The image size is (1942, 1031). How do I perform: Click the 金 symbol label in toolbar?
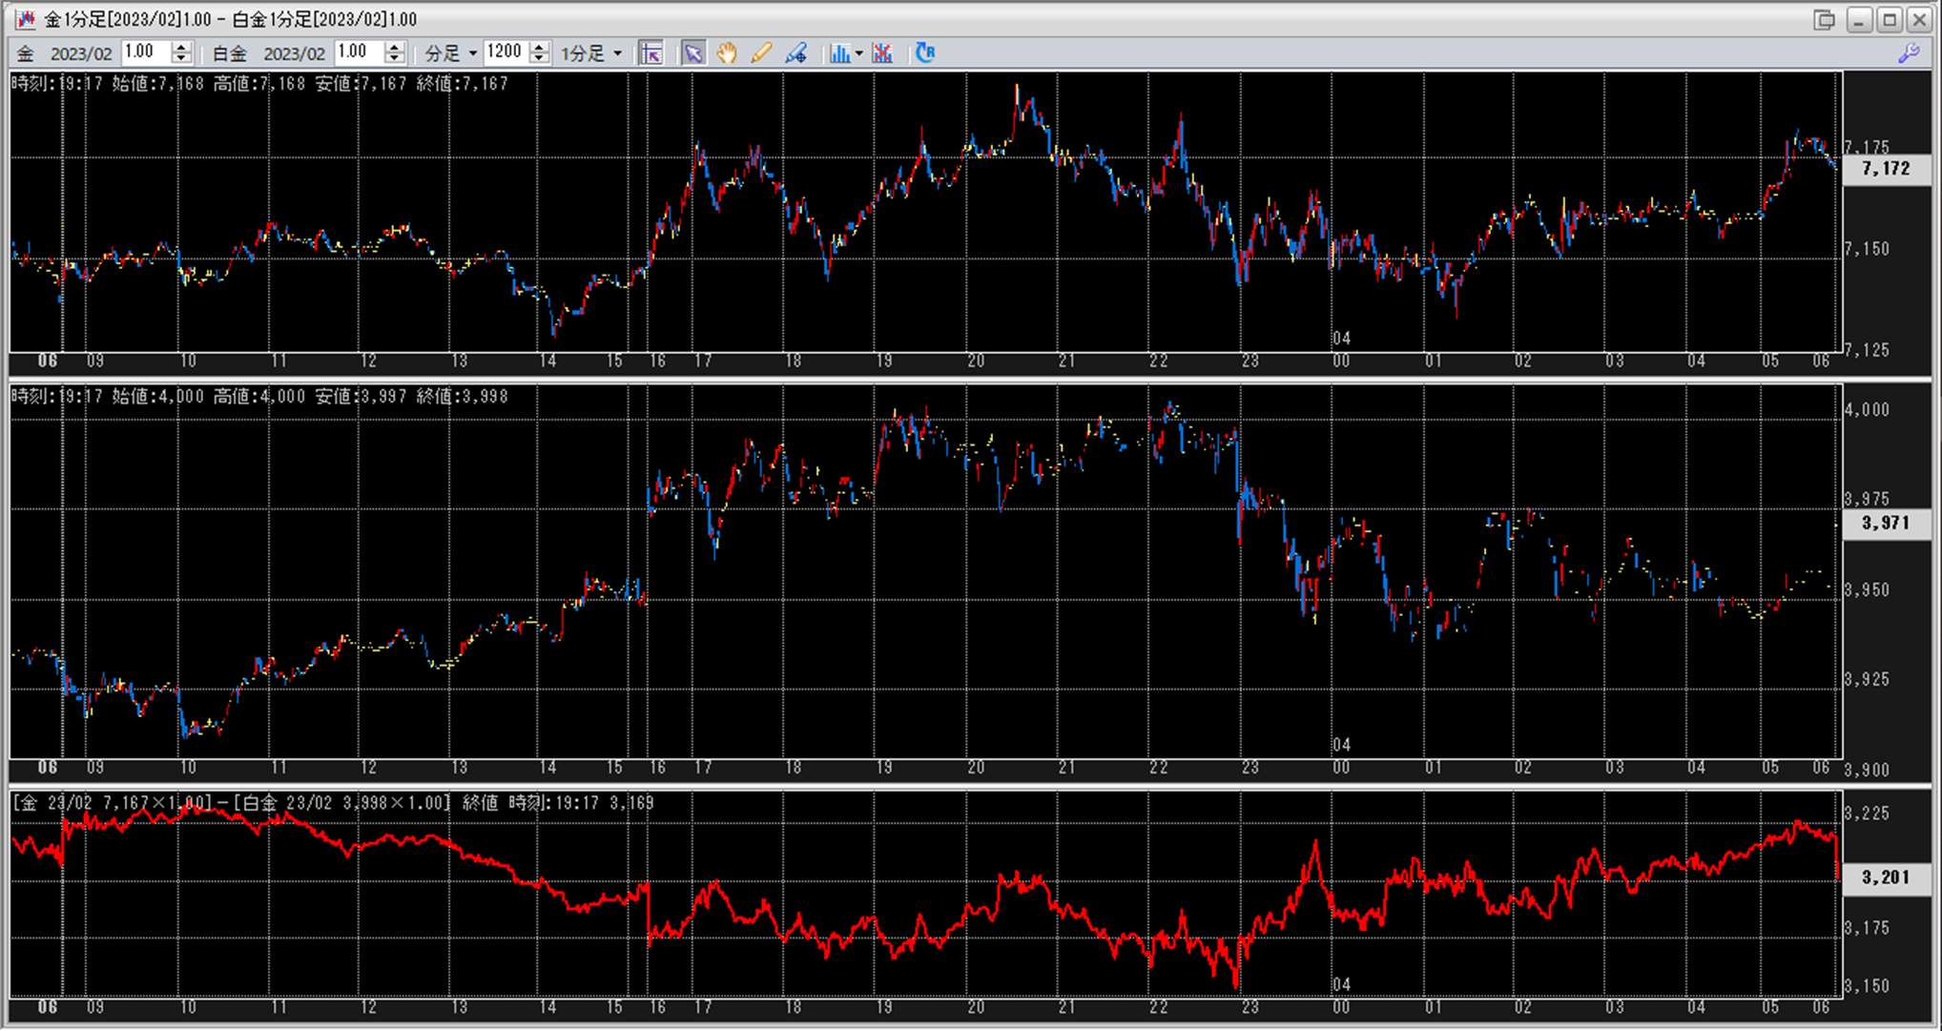pos(26,53)
